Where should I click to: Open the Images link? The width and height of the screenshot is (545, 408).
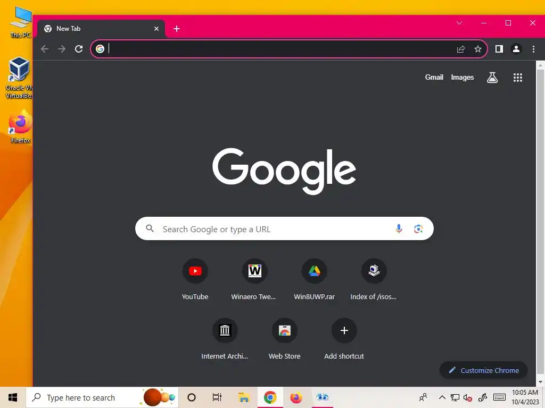tap(463, 78)
